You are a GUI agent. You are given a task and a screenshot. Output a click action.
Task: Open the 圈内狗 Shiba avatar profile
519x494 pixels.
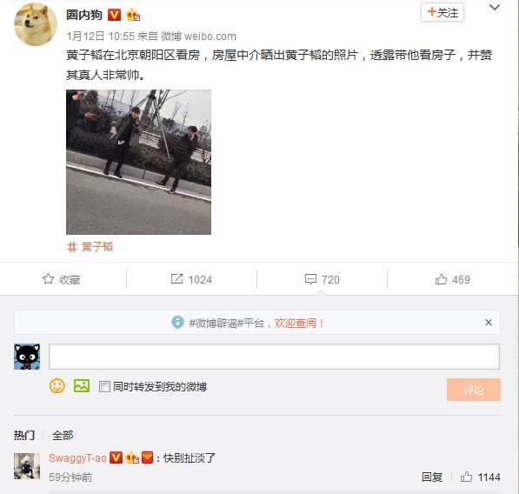36,23
